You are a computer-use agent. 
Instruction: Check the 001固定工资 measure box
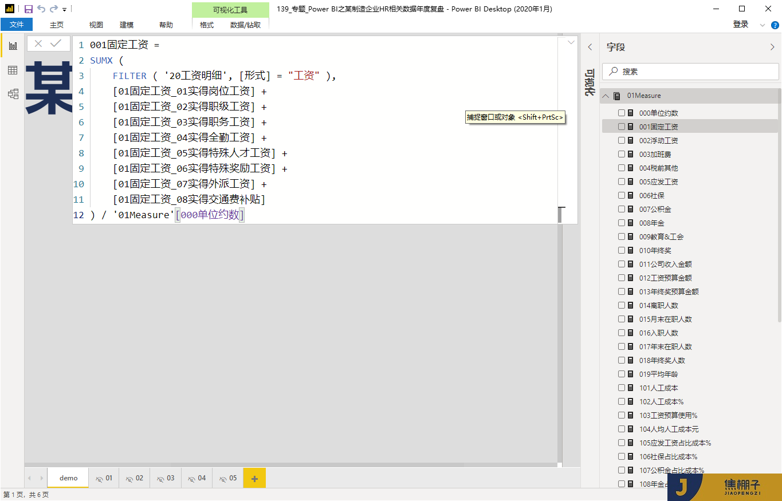(x=622, y=127)
